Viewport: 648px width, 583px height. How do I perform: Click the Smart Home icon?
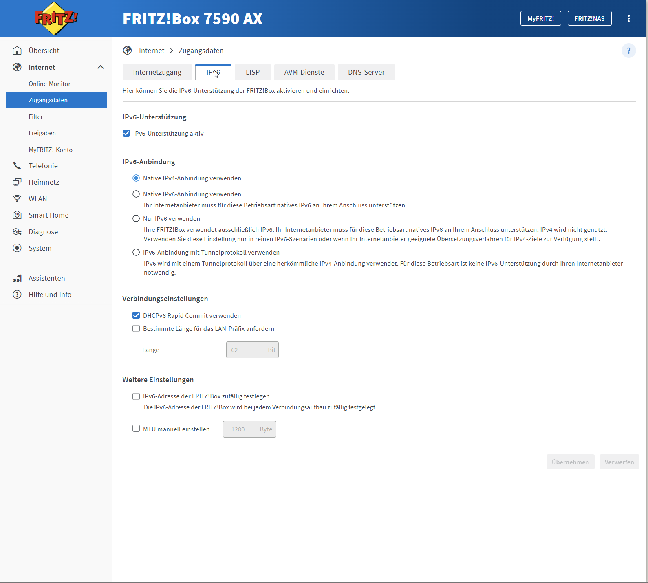[x=17, y=215]
